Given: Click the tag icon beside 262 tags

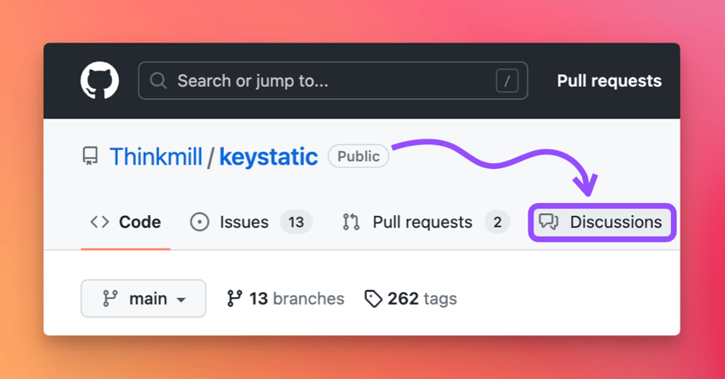Looking at the screenshot, I should [373, 299].
